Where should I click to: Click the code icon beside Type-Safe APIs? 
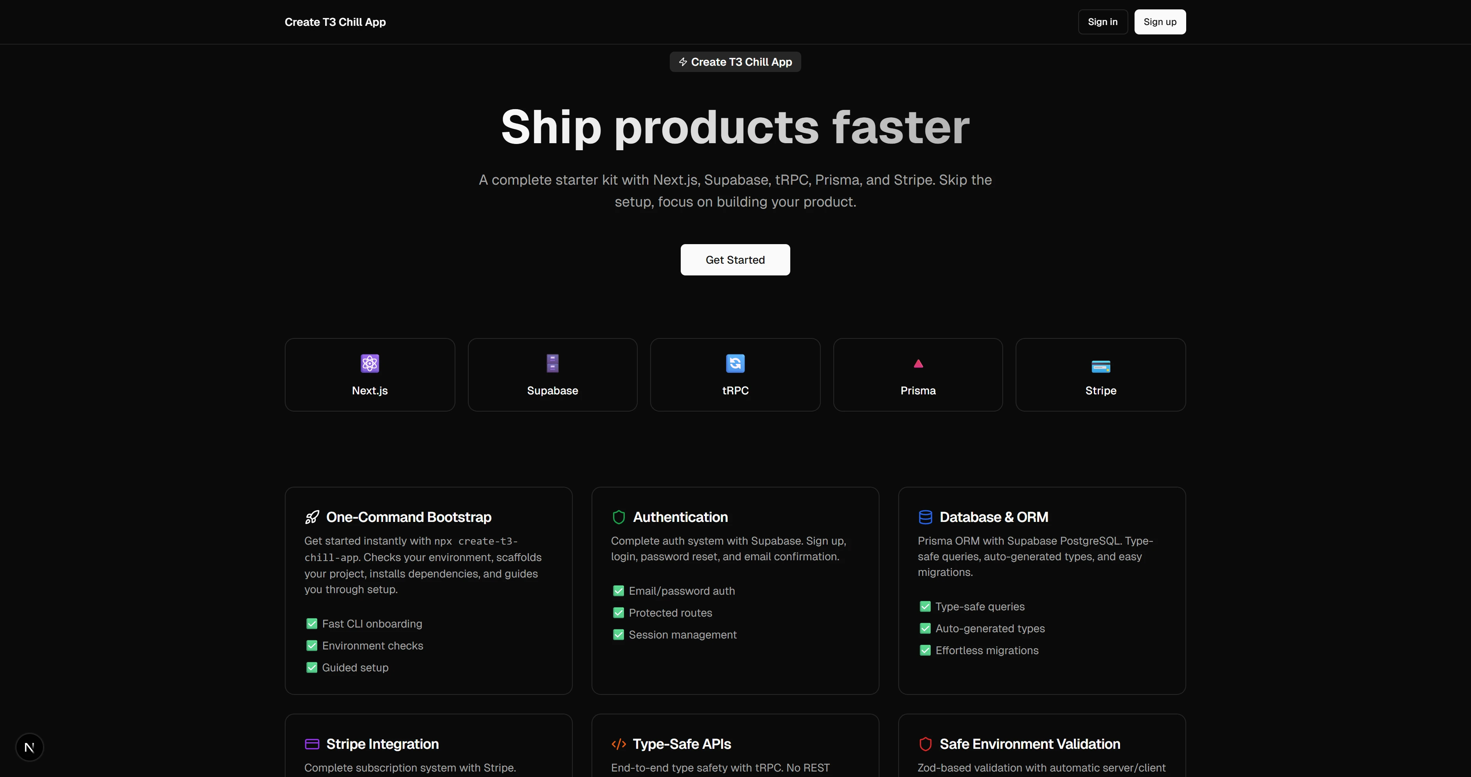[x=619, y=744]
